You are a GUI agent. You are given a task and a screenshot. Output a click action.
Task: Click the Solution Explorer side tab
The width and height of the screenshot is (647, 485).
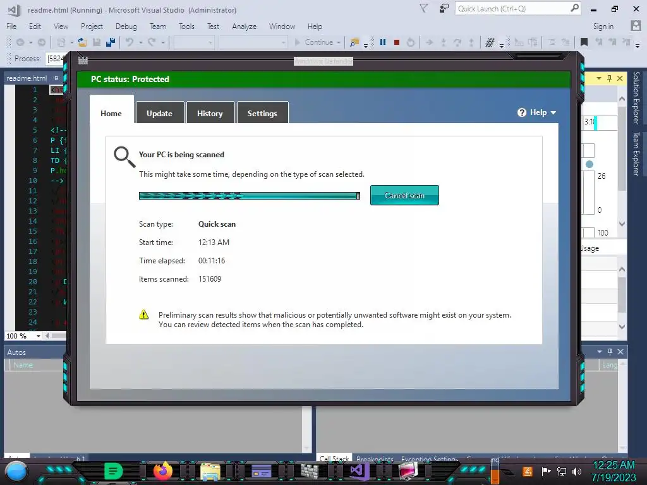coord(636,97)
